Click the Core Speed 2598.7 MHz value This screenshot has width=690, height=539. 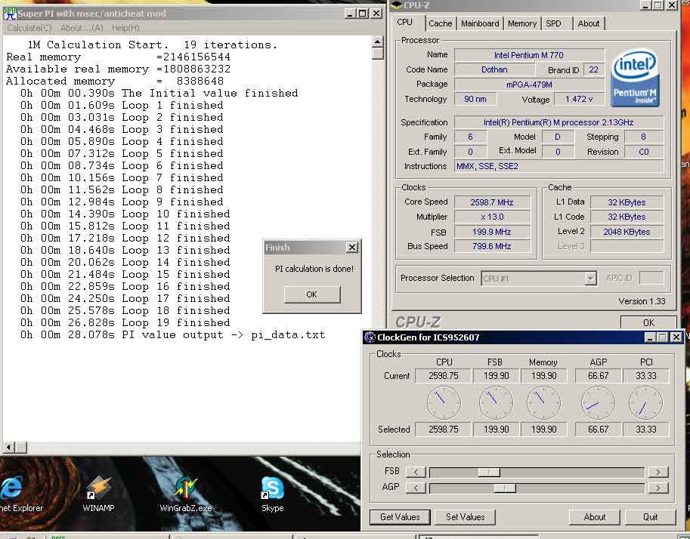click(491, 202)
